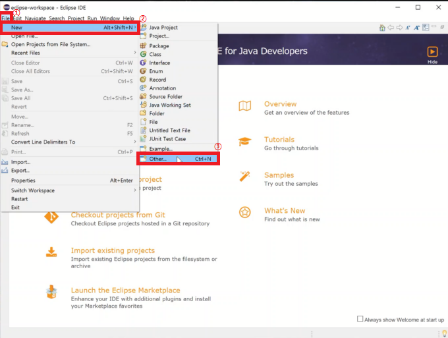Toggle the customize page layout icon

coord(426,28)
